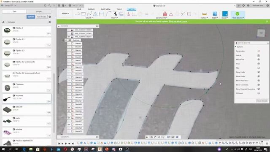Click the help question mark icon
The width and height of the screenshot is (270, 152).
coord(267,5)
